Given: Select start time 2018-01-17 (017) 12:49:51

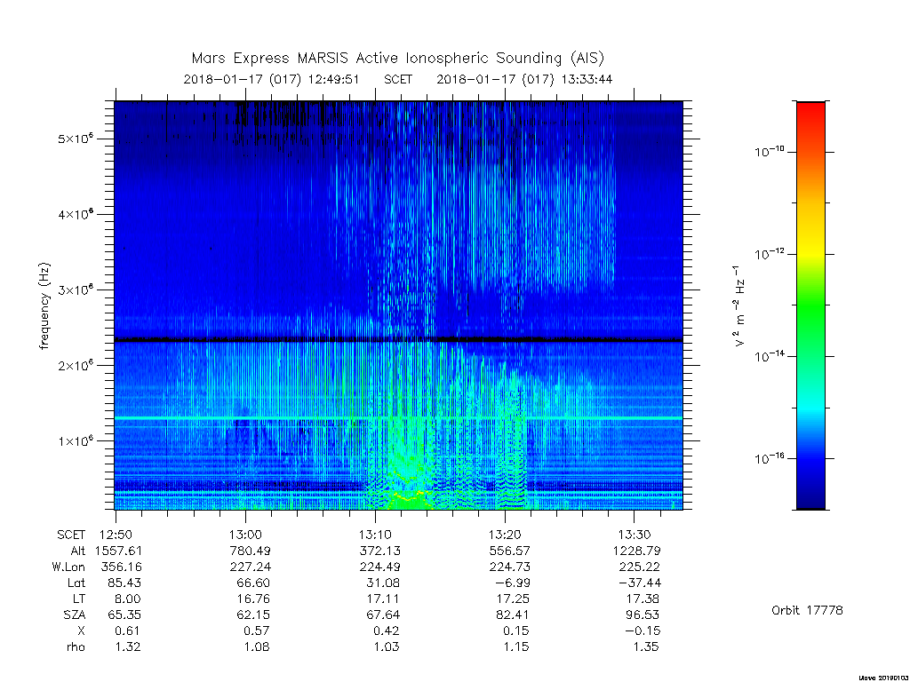Looking at the screenshot, I should (272, 79).
